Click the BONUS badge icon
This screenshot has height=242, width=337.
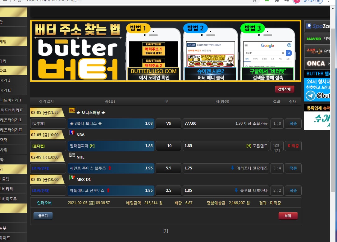[72, 110]
